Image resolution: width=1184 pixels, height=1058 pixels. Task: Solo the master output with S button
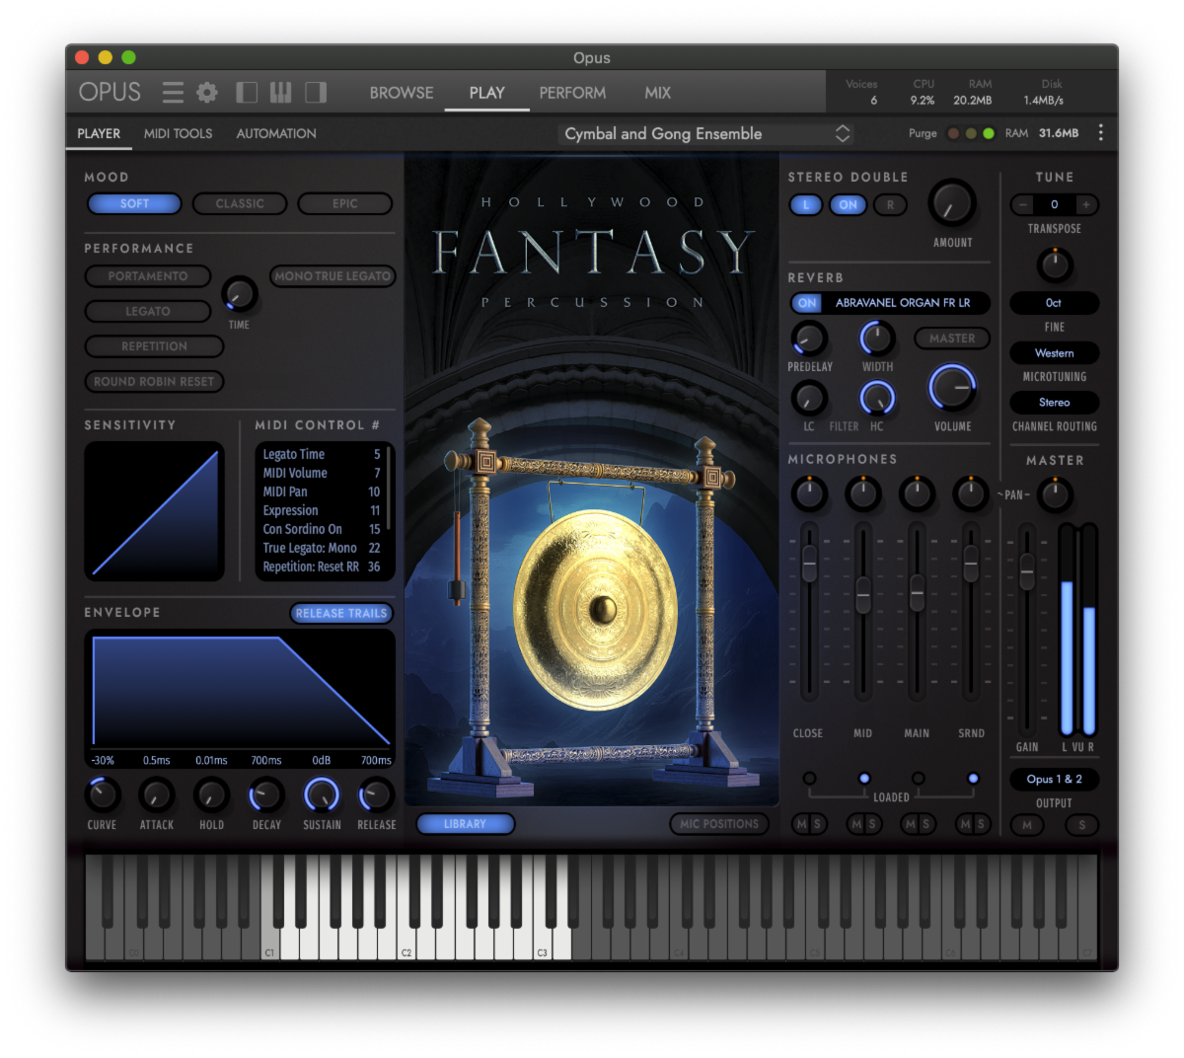1082,825
